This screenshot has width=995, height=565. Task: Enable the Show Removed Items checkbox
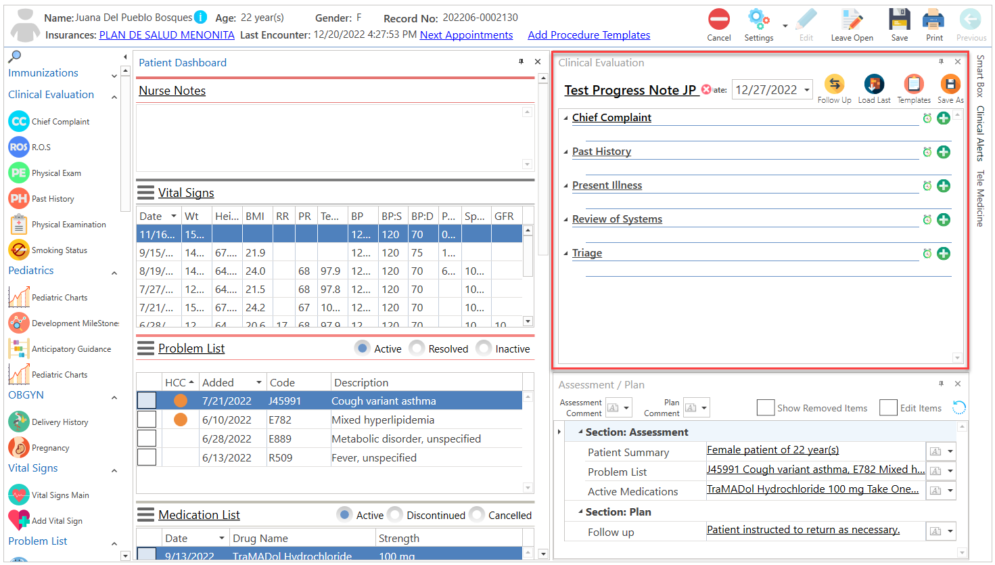click(x=765, y=407)
